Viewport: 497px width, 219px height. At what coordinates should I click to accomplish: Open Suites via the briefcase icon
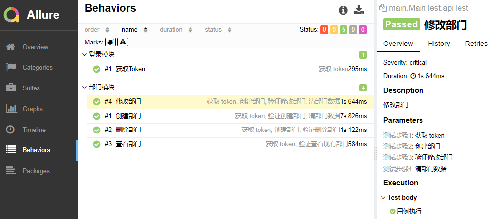[11, 88]
